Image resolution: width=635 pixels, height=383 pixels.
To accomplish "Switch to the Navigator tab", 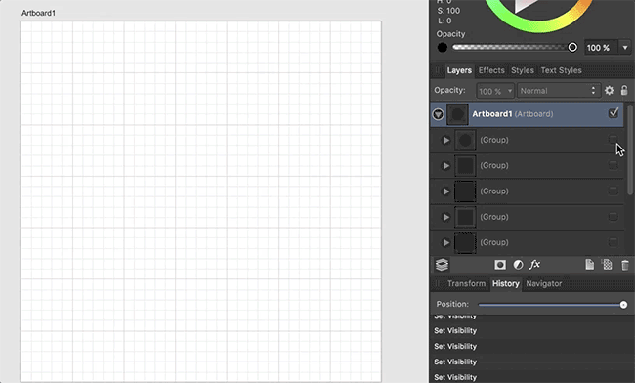I will [x=543, y=283].
